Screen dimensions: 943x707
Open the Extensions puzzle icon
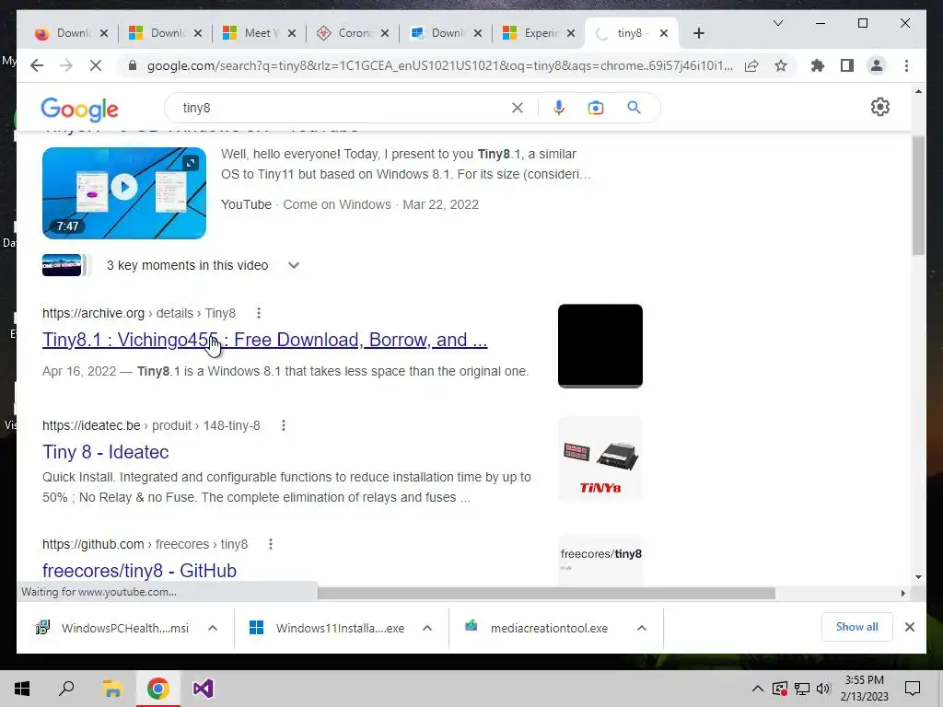click(818, 65)
